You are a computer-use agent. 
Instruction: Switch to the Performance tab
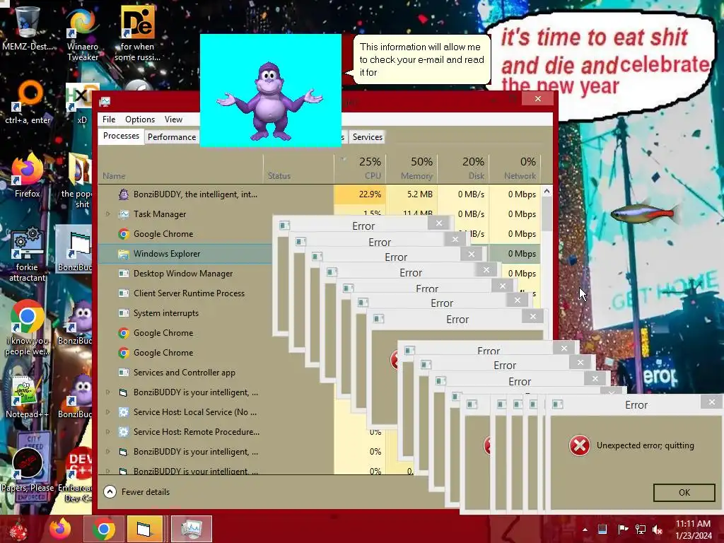click(172, 136)
